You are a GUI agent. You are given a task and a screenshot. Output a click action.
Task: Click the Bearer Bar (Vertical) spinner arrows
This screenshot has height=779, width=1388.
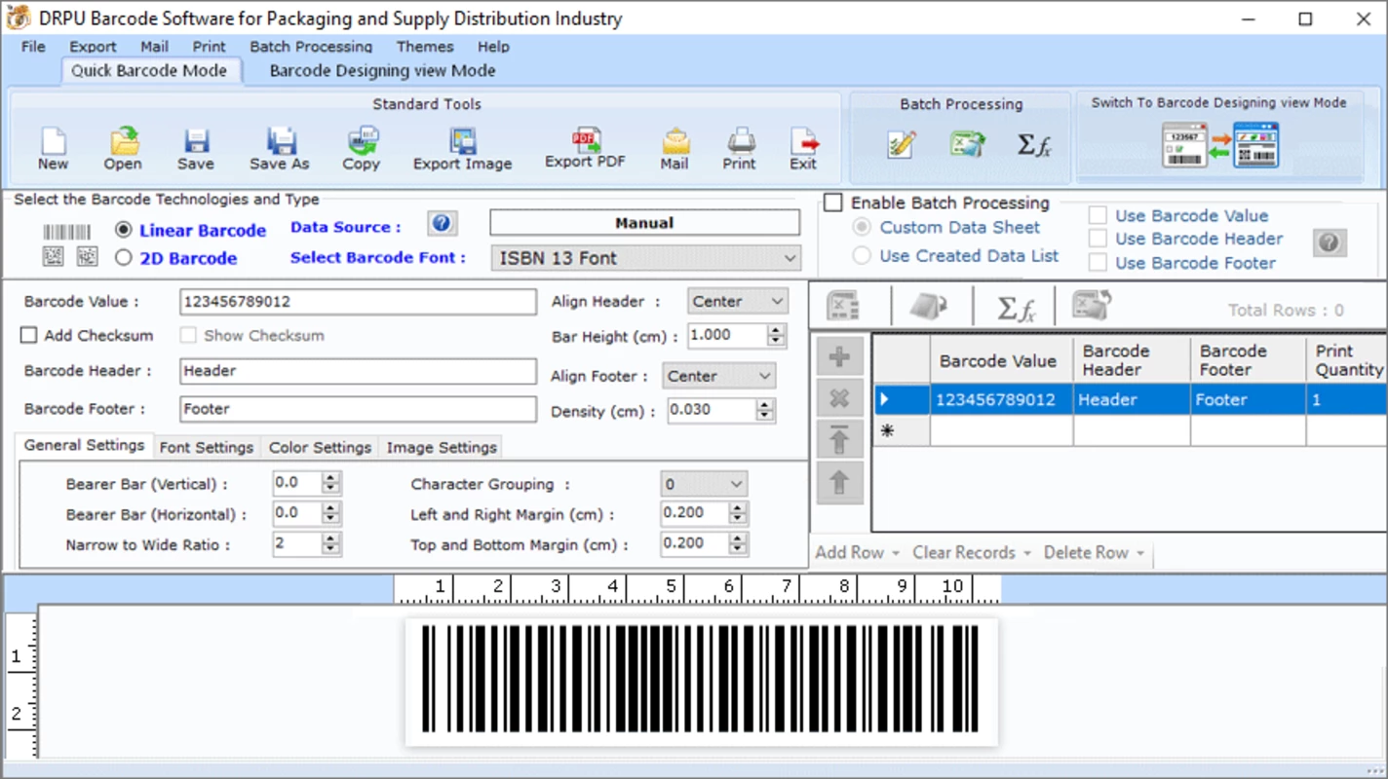331,482
